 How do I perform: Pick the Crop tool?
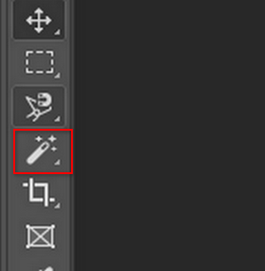coord(40,193)
